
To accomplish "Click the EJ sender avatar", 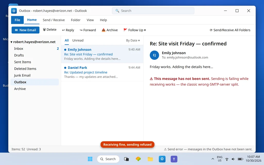I will [x=154, y=55].
